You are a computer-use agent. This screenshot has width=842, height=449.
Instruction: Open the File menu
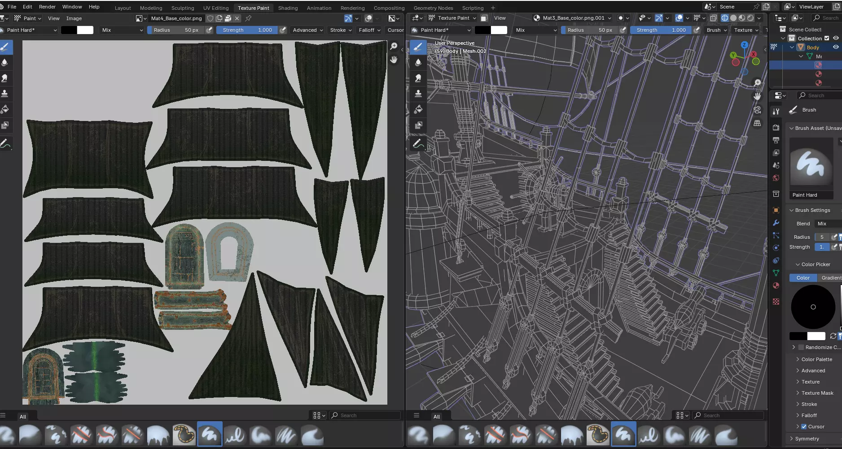point(12,7)
